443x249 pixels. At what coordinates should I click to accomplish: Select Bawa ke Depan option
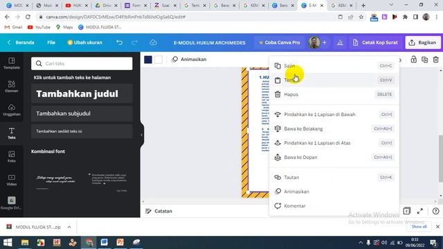click(x=334, y=157)
